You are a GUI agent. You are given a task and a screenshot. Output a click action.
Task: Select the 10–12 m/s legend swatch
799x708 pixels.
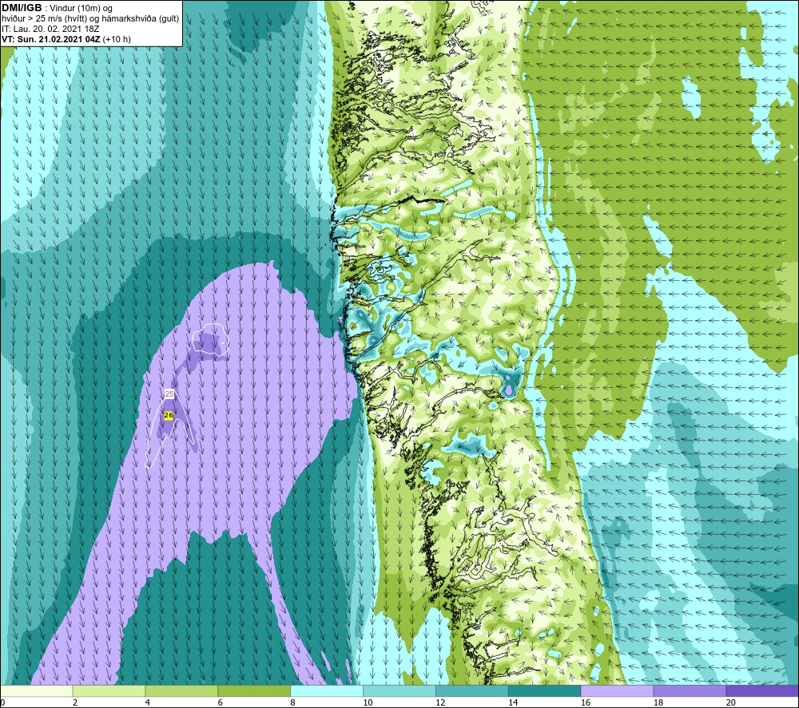(399, 691)
